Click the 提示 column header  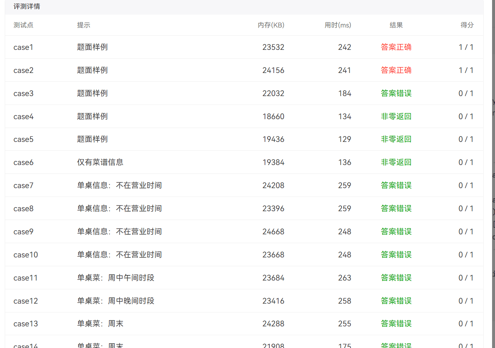(83, 25)
